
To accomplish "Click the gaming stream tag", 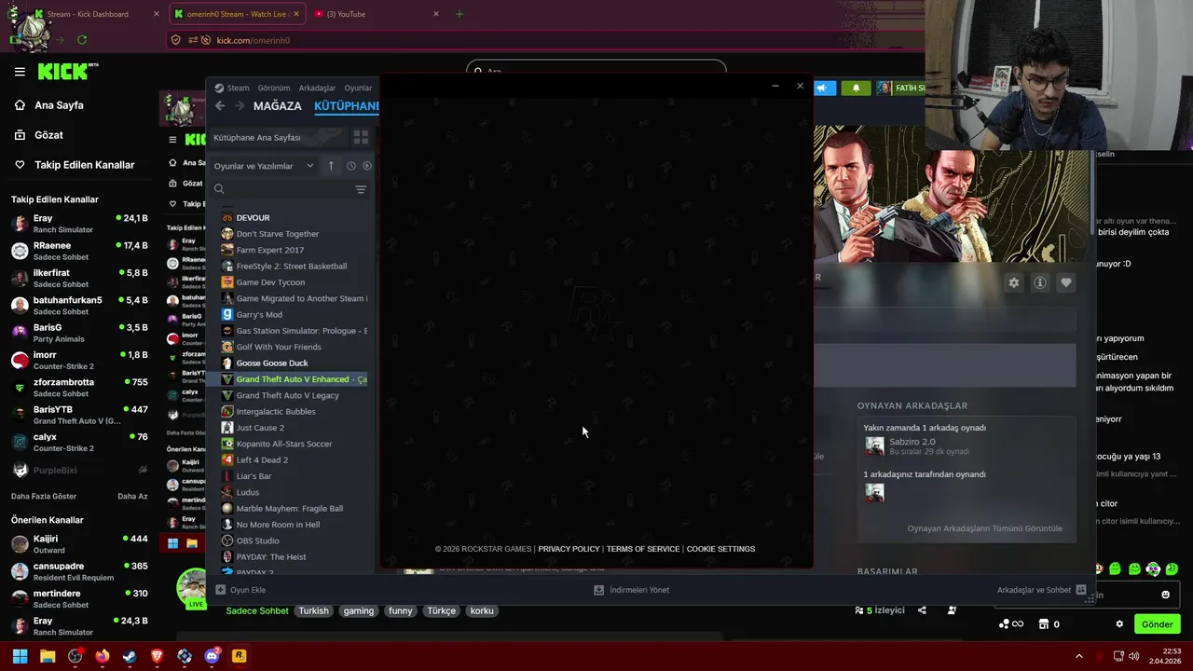I will [x=358, y=611].
